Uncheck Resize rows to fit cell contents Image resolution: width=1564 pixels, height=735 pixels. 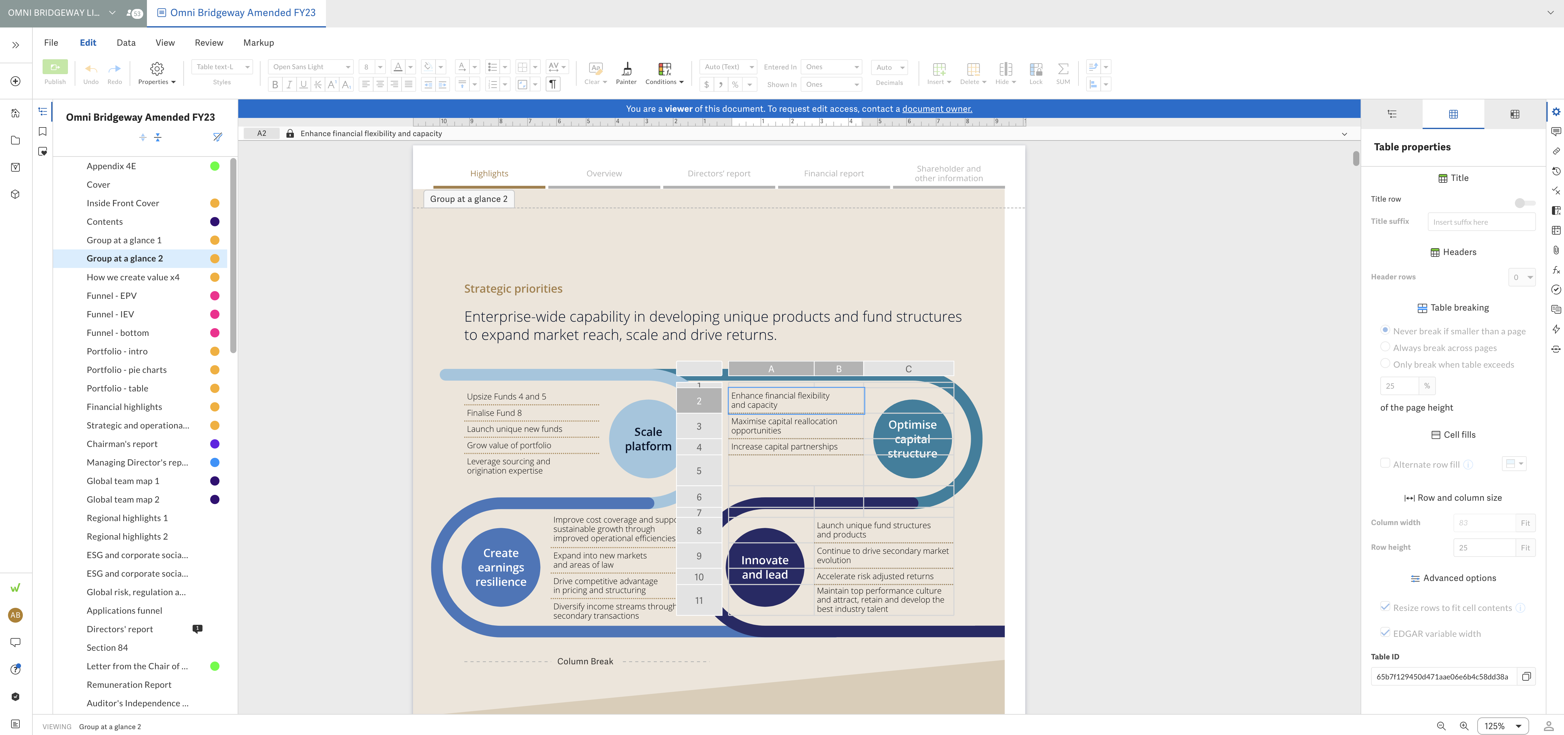1386,607
